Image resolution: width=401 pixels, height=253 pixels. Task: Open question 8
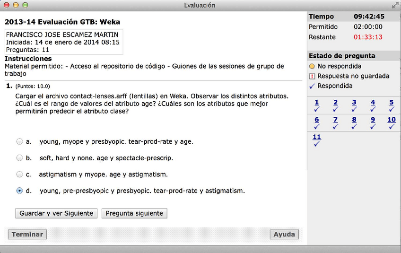click(354, 120)
